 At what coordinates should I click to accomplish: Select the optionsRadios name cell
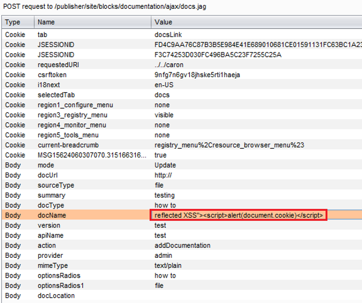[x=59, y=276]
